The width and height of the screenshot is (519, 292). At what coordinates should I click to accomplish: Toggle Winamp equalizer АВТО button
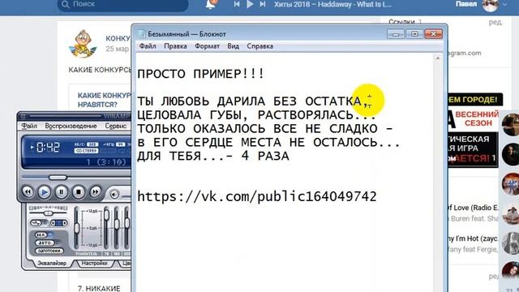point(45,243)
